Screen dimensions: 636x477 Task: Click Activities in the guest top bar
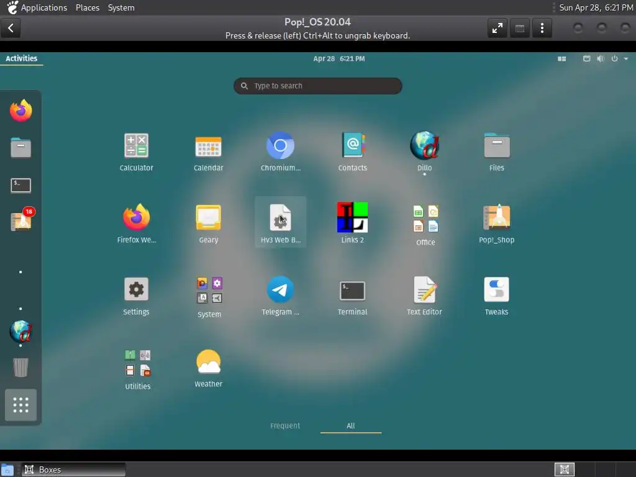coord(22,58)
